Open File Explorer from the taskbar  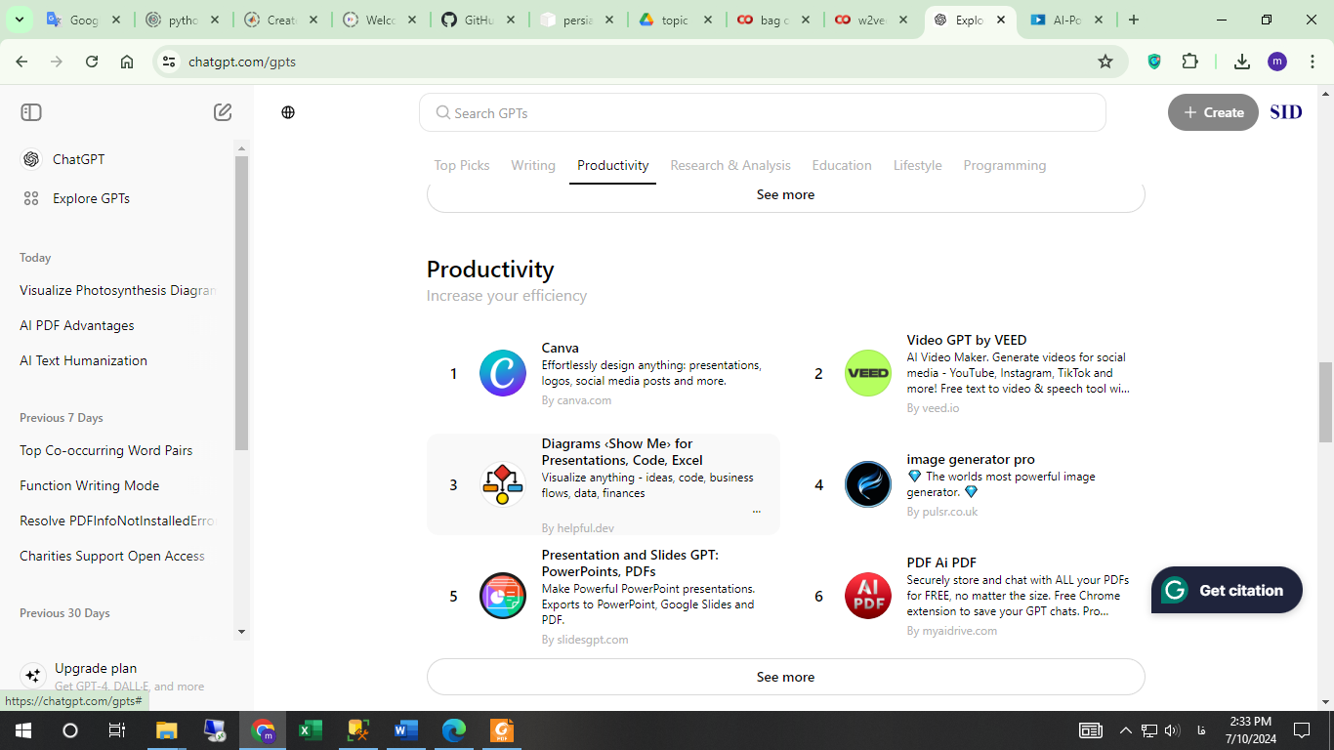click(x=167, y=729)
